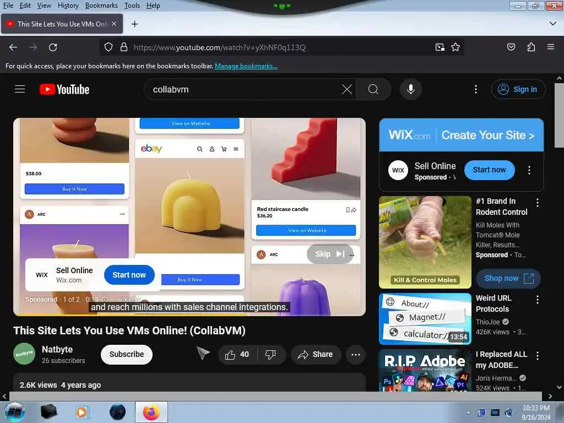Viewport: 564px width, 423px height.
Task: Click the browser URL address bar
Action: [280, 47]
